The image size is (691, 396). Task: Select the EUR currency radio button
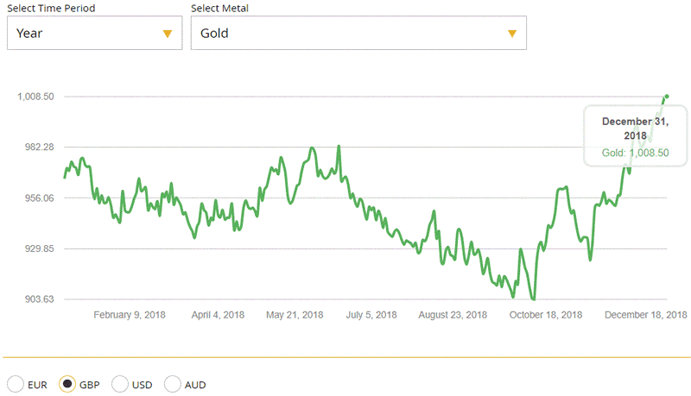point(15,384)
